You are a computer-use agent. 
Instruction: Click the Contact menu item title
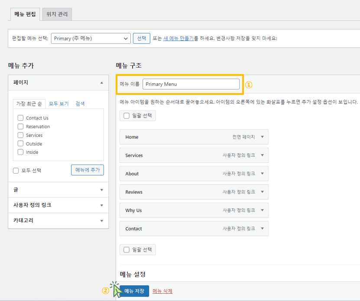(133, 229)
